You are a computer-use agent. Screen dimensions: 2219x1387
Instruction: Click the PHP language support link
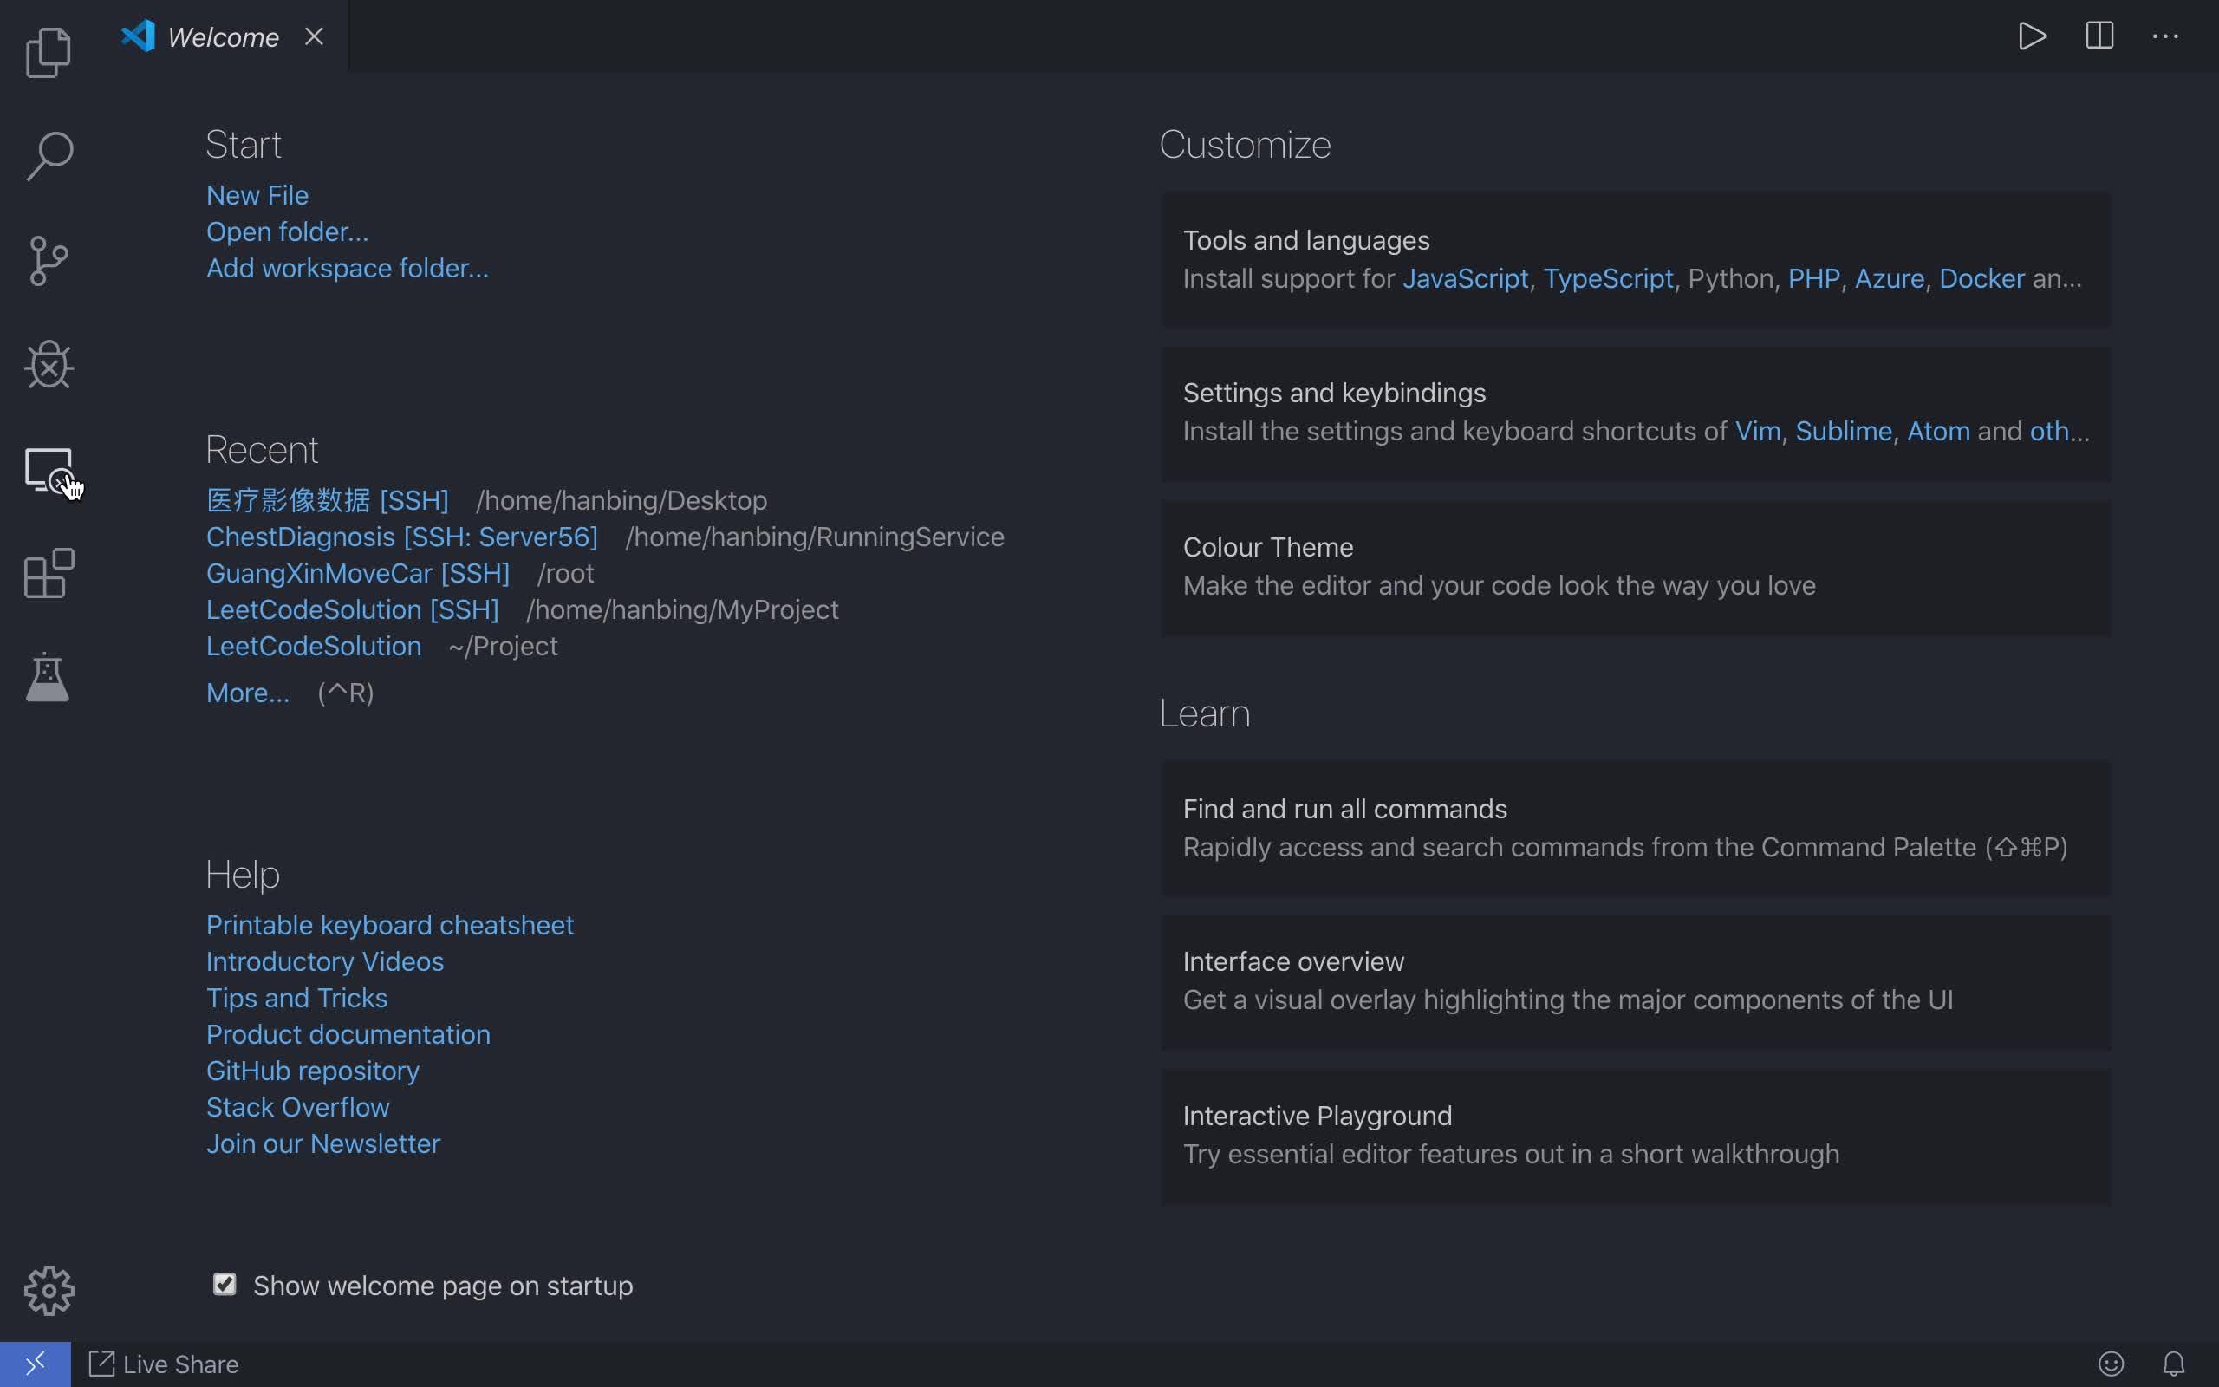[x=1813, y=279]
